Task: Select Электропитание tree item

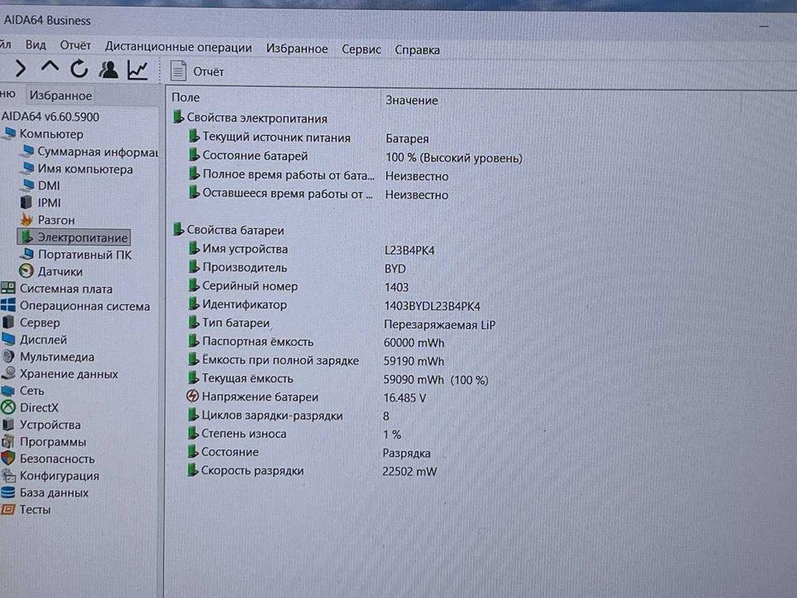Action: (74, 237)
